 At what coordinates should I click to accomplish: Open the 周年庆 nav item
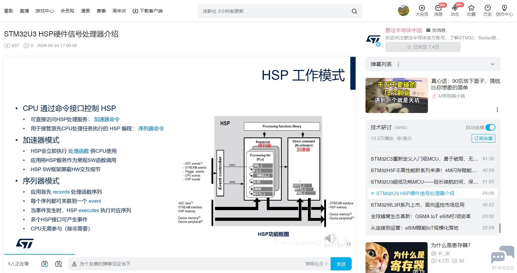[x=119, y=11]
